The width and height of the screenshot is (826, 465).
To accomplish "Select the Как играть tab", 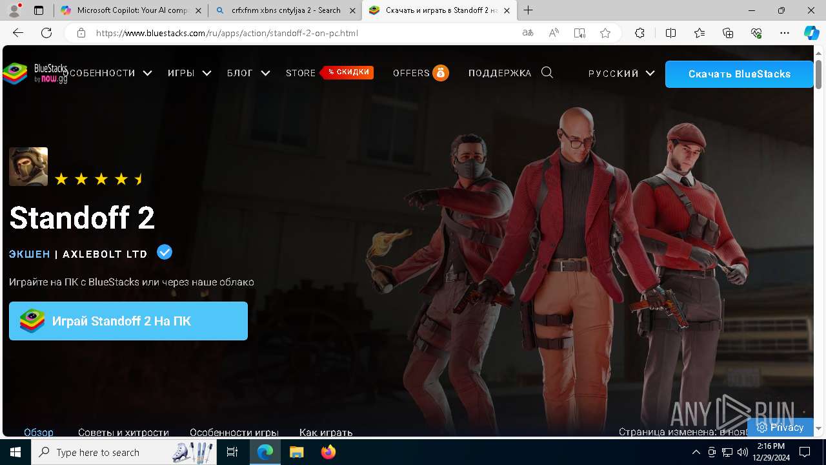I will (326, 432).
